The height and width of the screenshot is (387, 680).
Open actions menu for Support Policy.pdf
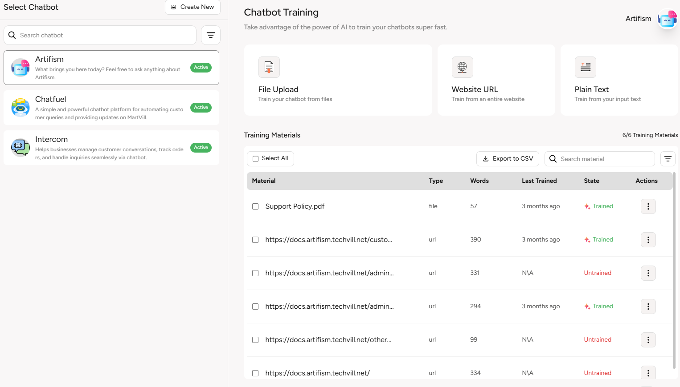click(648, 206)
